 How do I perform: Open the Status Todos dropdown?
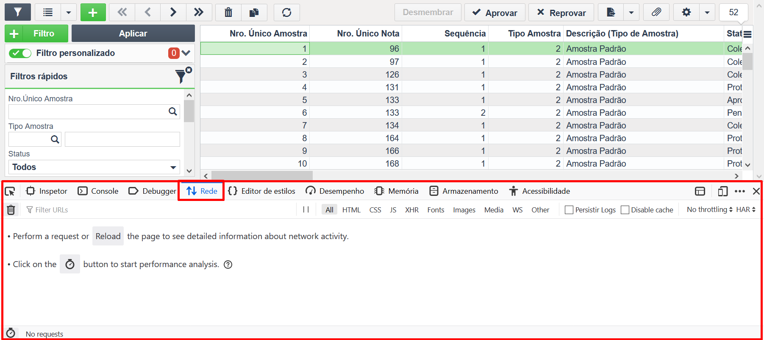pyautogui.click(x=94, y=167)
